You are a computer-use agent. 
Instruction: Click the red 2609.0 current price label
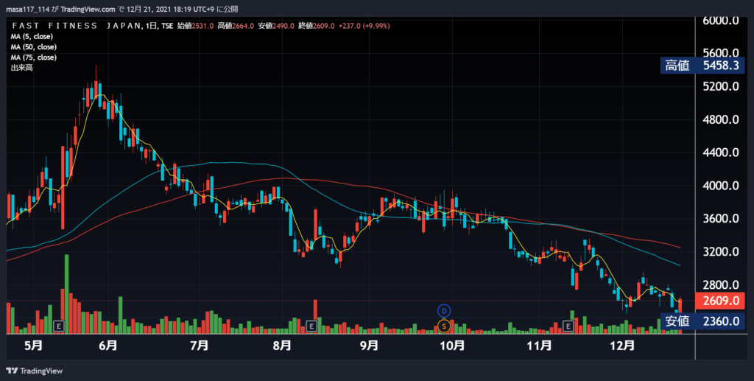(720, 301)
